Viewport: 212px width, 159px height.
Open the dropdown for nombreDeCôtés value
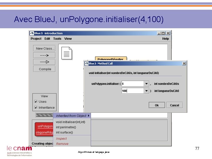146,84
